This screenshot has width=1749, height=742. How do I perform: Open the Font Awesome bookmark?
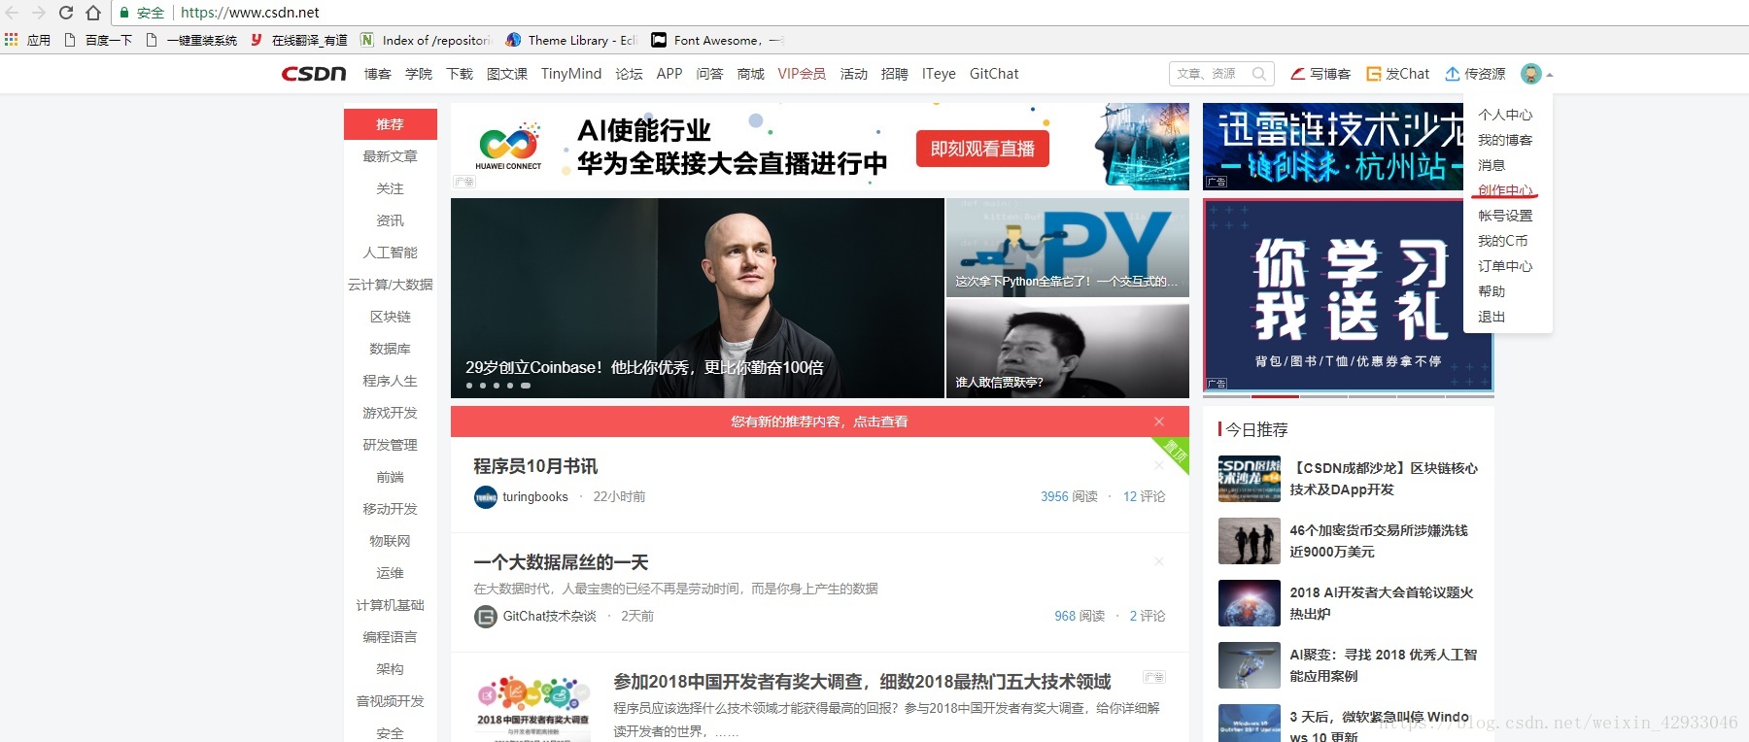[718, 40]
